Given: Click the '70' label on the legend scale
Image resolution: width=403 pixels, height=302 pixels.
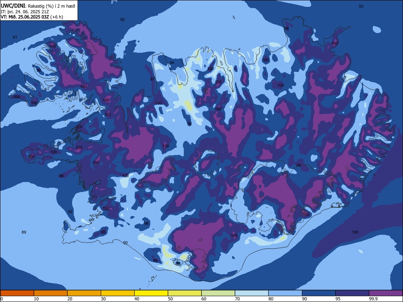Looking at the screenshot, I should [237, 299].
